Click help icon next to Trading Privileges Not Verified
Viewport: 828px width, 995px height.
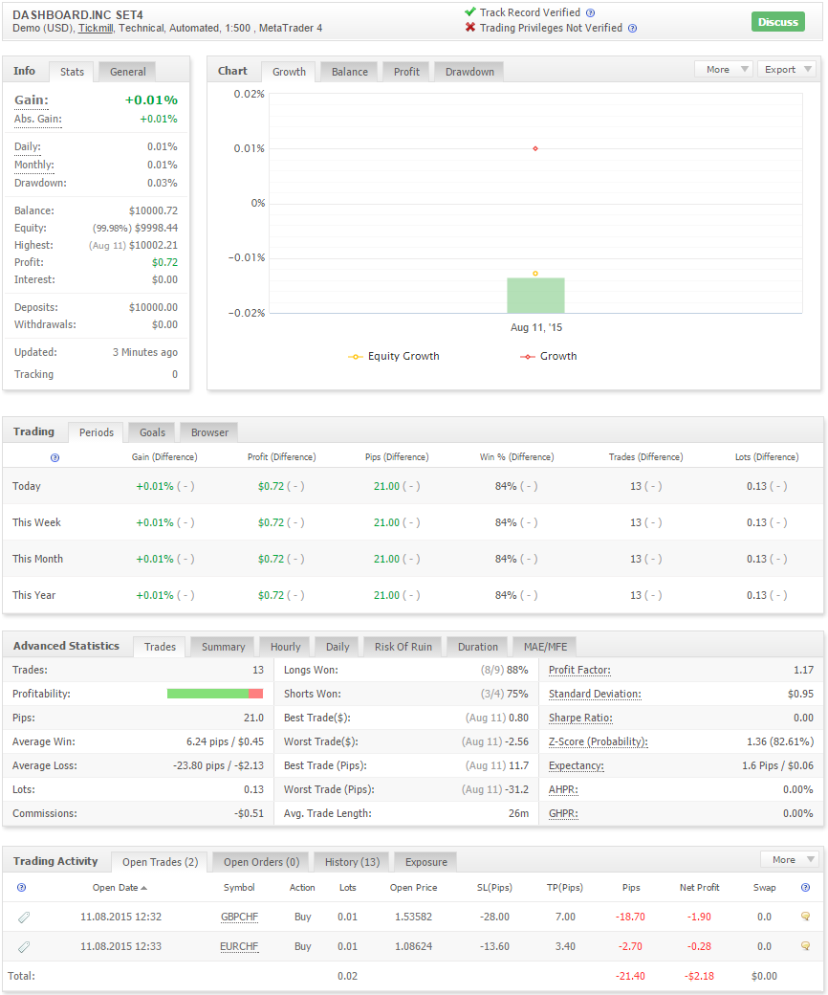[x=632, y=28]
